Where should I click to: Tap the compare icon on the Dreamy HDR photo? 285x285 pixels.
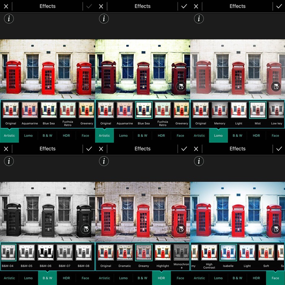point(181,229)
